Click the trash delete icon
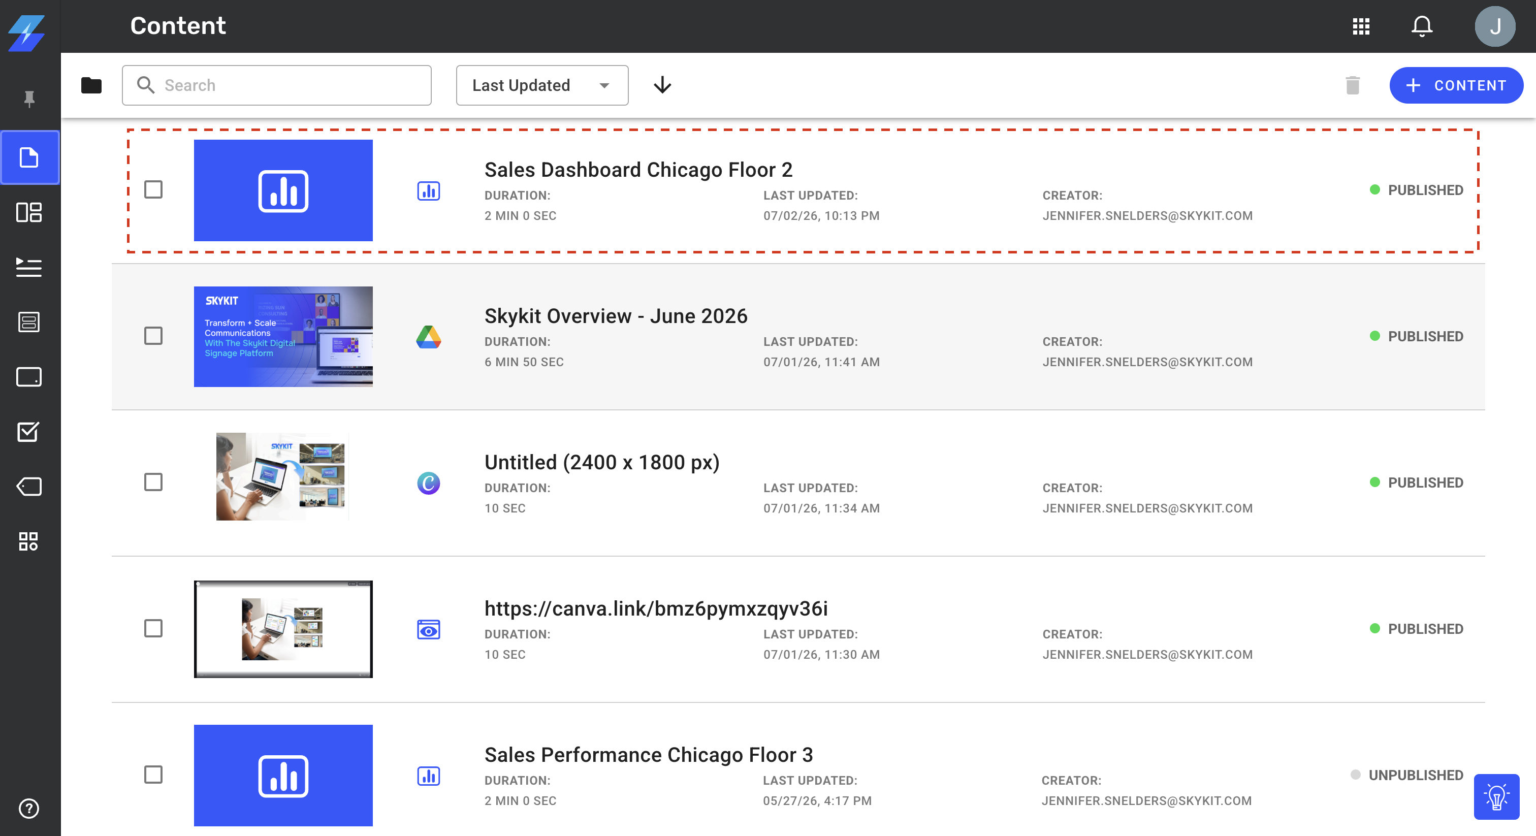This screenshot has width=1536, height=836. click(1352, 85)
